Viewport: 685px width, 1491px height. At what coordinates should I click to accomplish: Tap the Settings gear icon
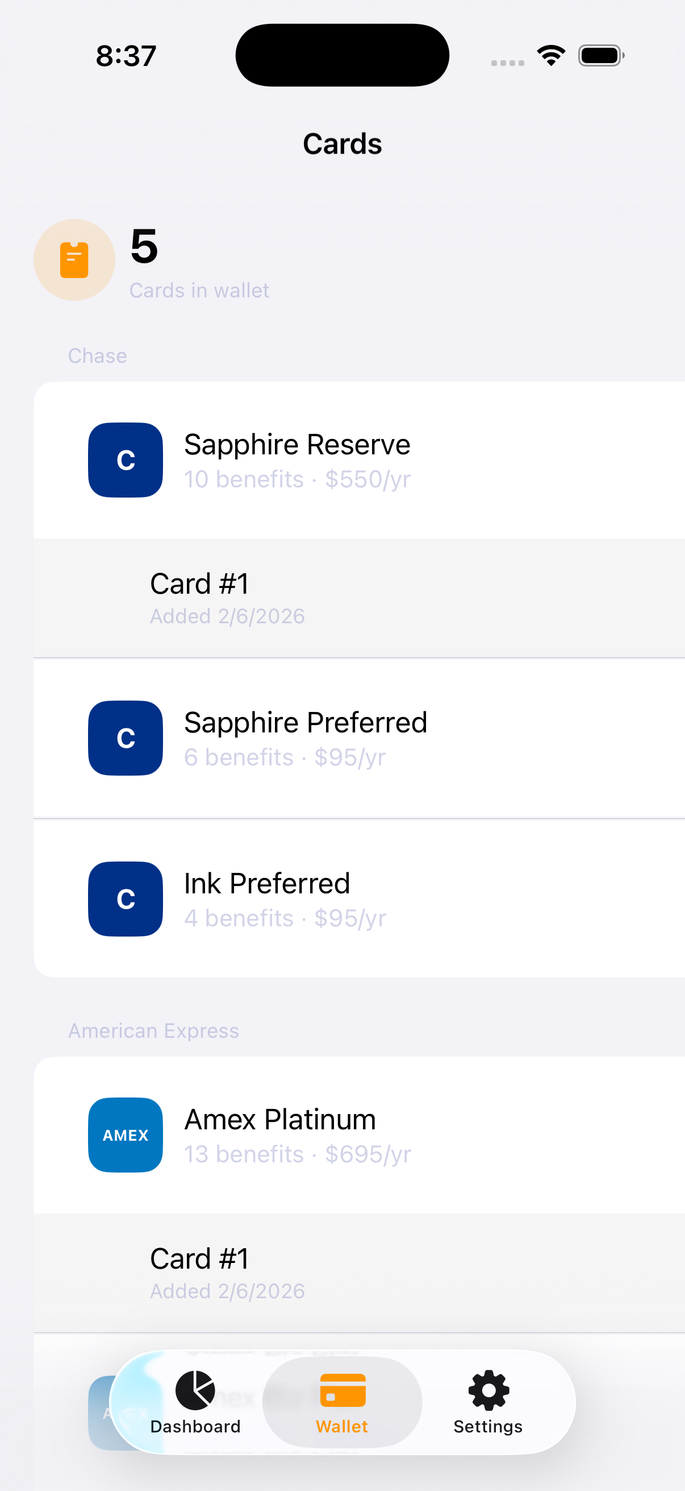click(x=488, y=1389)
